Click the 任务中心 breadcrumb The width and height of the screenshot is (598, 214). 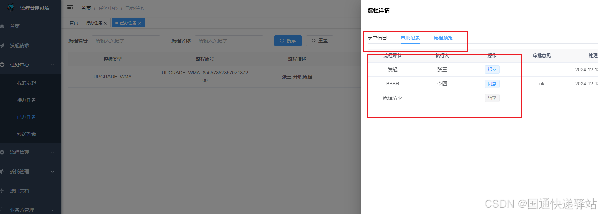tap(108, 8)
